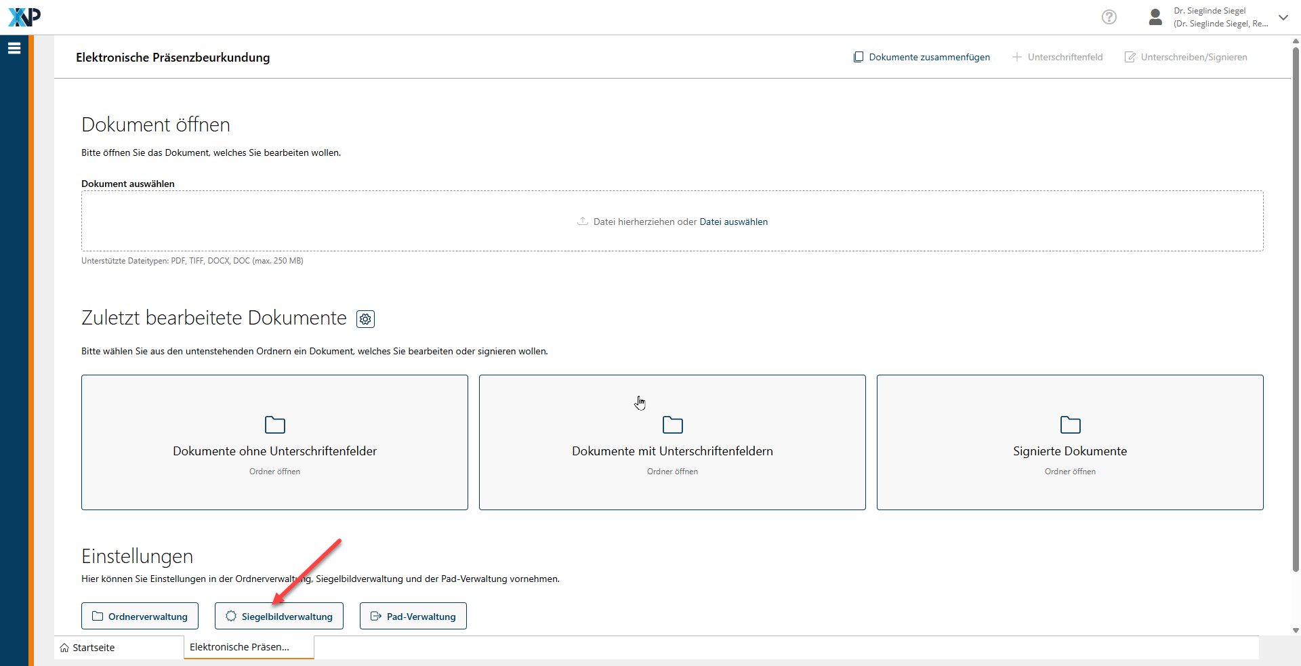The image size is (1301, 666).
Task: Click the user profile avatar icon
Action: pos(1155,17)
